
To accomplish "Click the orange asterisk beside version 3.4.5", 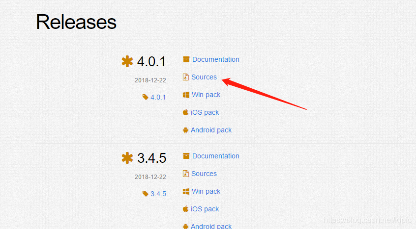I will pos(127,158).
